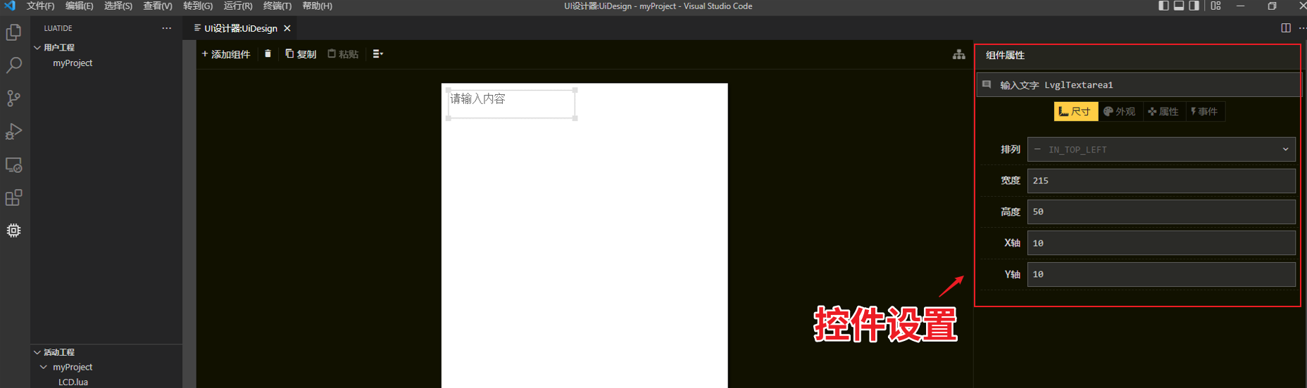1307x388 pixels.
Task: Open the Source Control view
Action: [13, 98]
